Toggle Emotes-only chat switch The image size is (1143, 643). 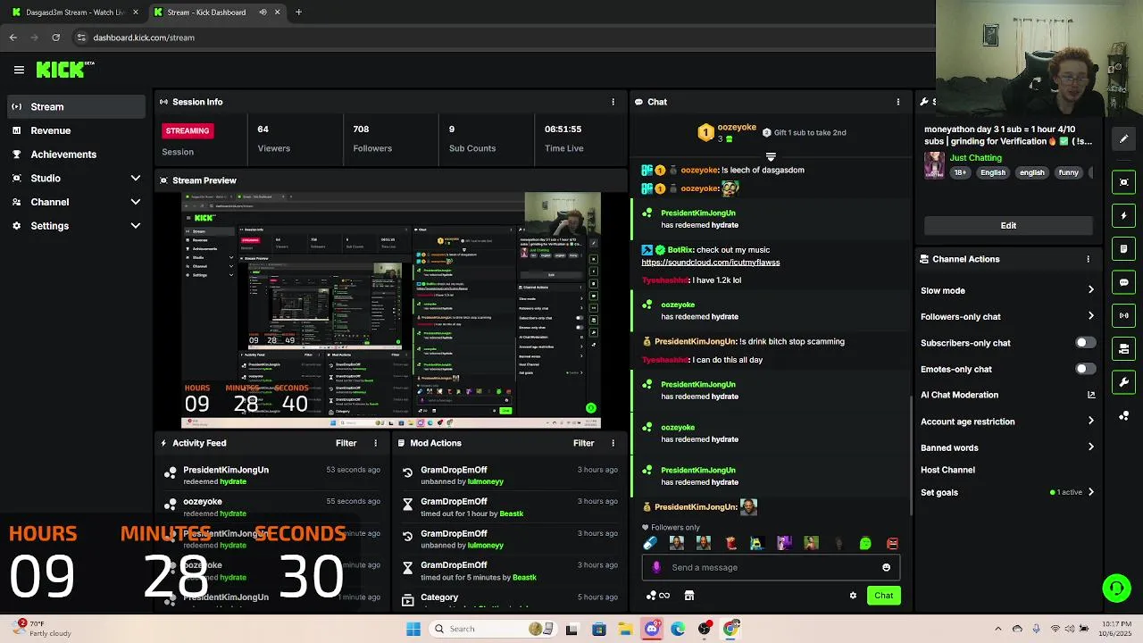pyautogui.click(x=1084, y=369)
